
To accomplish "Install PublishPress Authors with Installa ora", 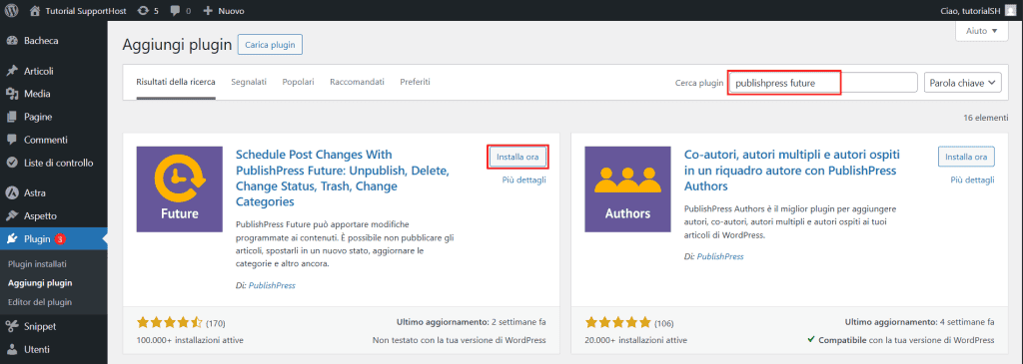I will 966,157.
